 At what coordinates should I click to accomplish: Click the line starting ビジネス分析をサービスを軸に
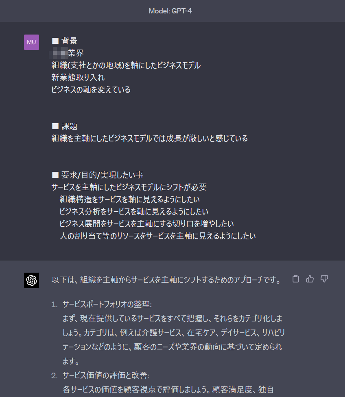[134, 211]
